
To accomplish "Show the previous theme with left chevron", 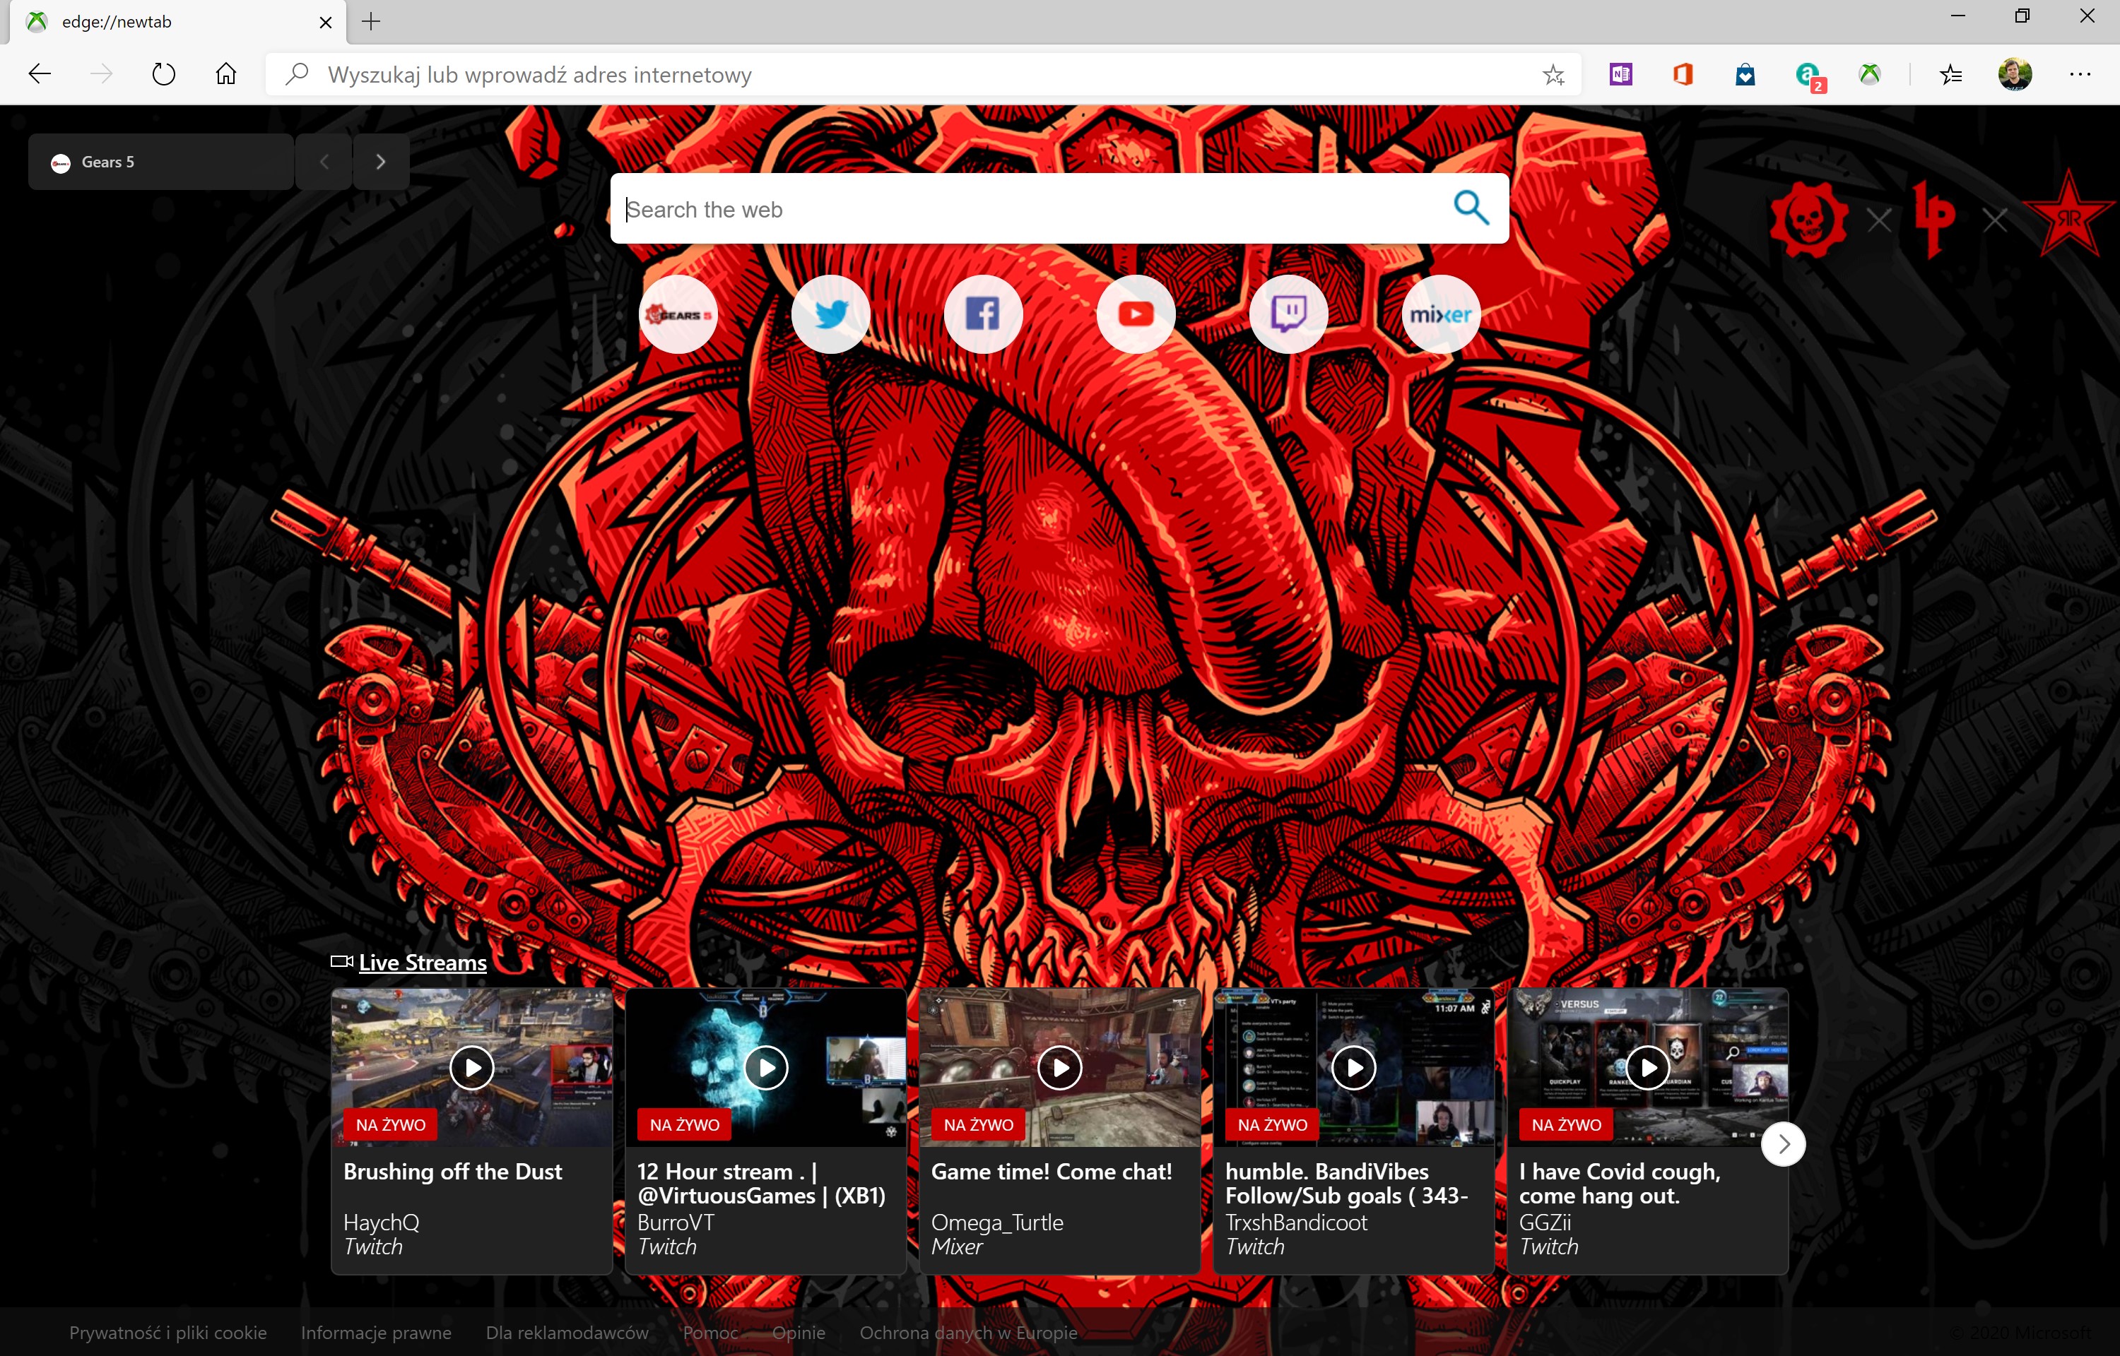I will click(324, 162).
